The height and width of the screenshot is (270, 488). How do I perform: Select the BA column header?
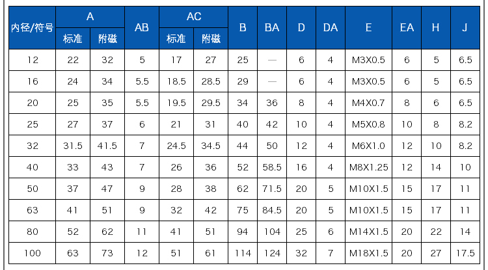pos(272,27)
